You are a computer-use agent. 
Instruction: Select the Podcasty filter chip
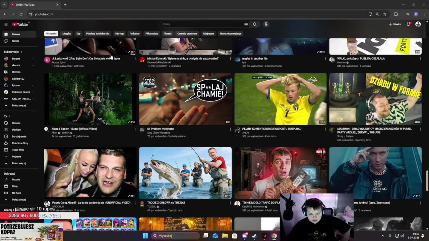[134, 33]
